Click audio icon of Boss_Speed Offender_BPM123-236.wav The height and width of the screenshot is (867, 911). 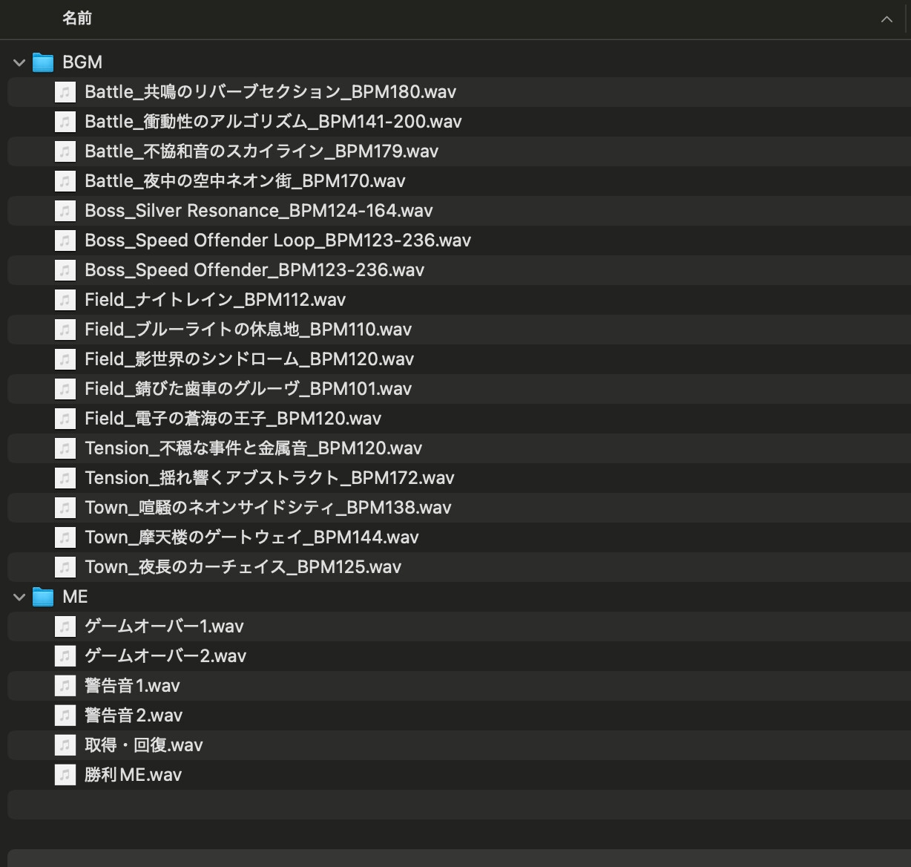coord(65,270)
